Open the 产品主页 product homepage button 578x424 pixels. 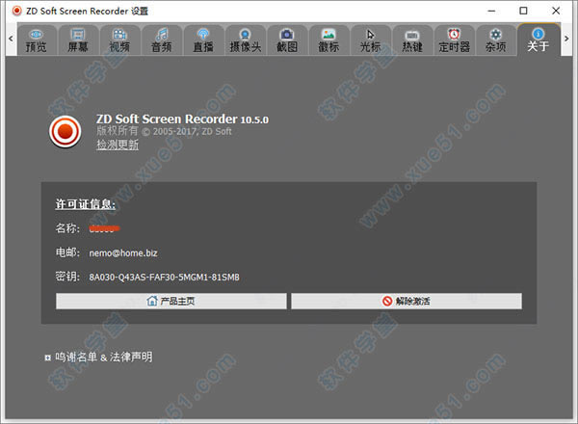tap(171, 302)
